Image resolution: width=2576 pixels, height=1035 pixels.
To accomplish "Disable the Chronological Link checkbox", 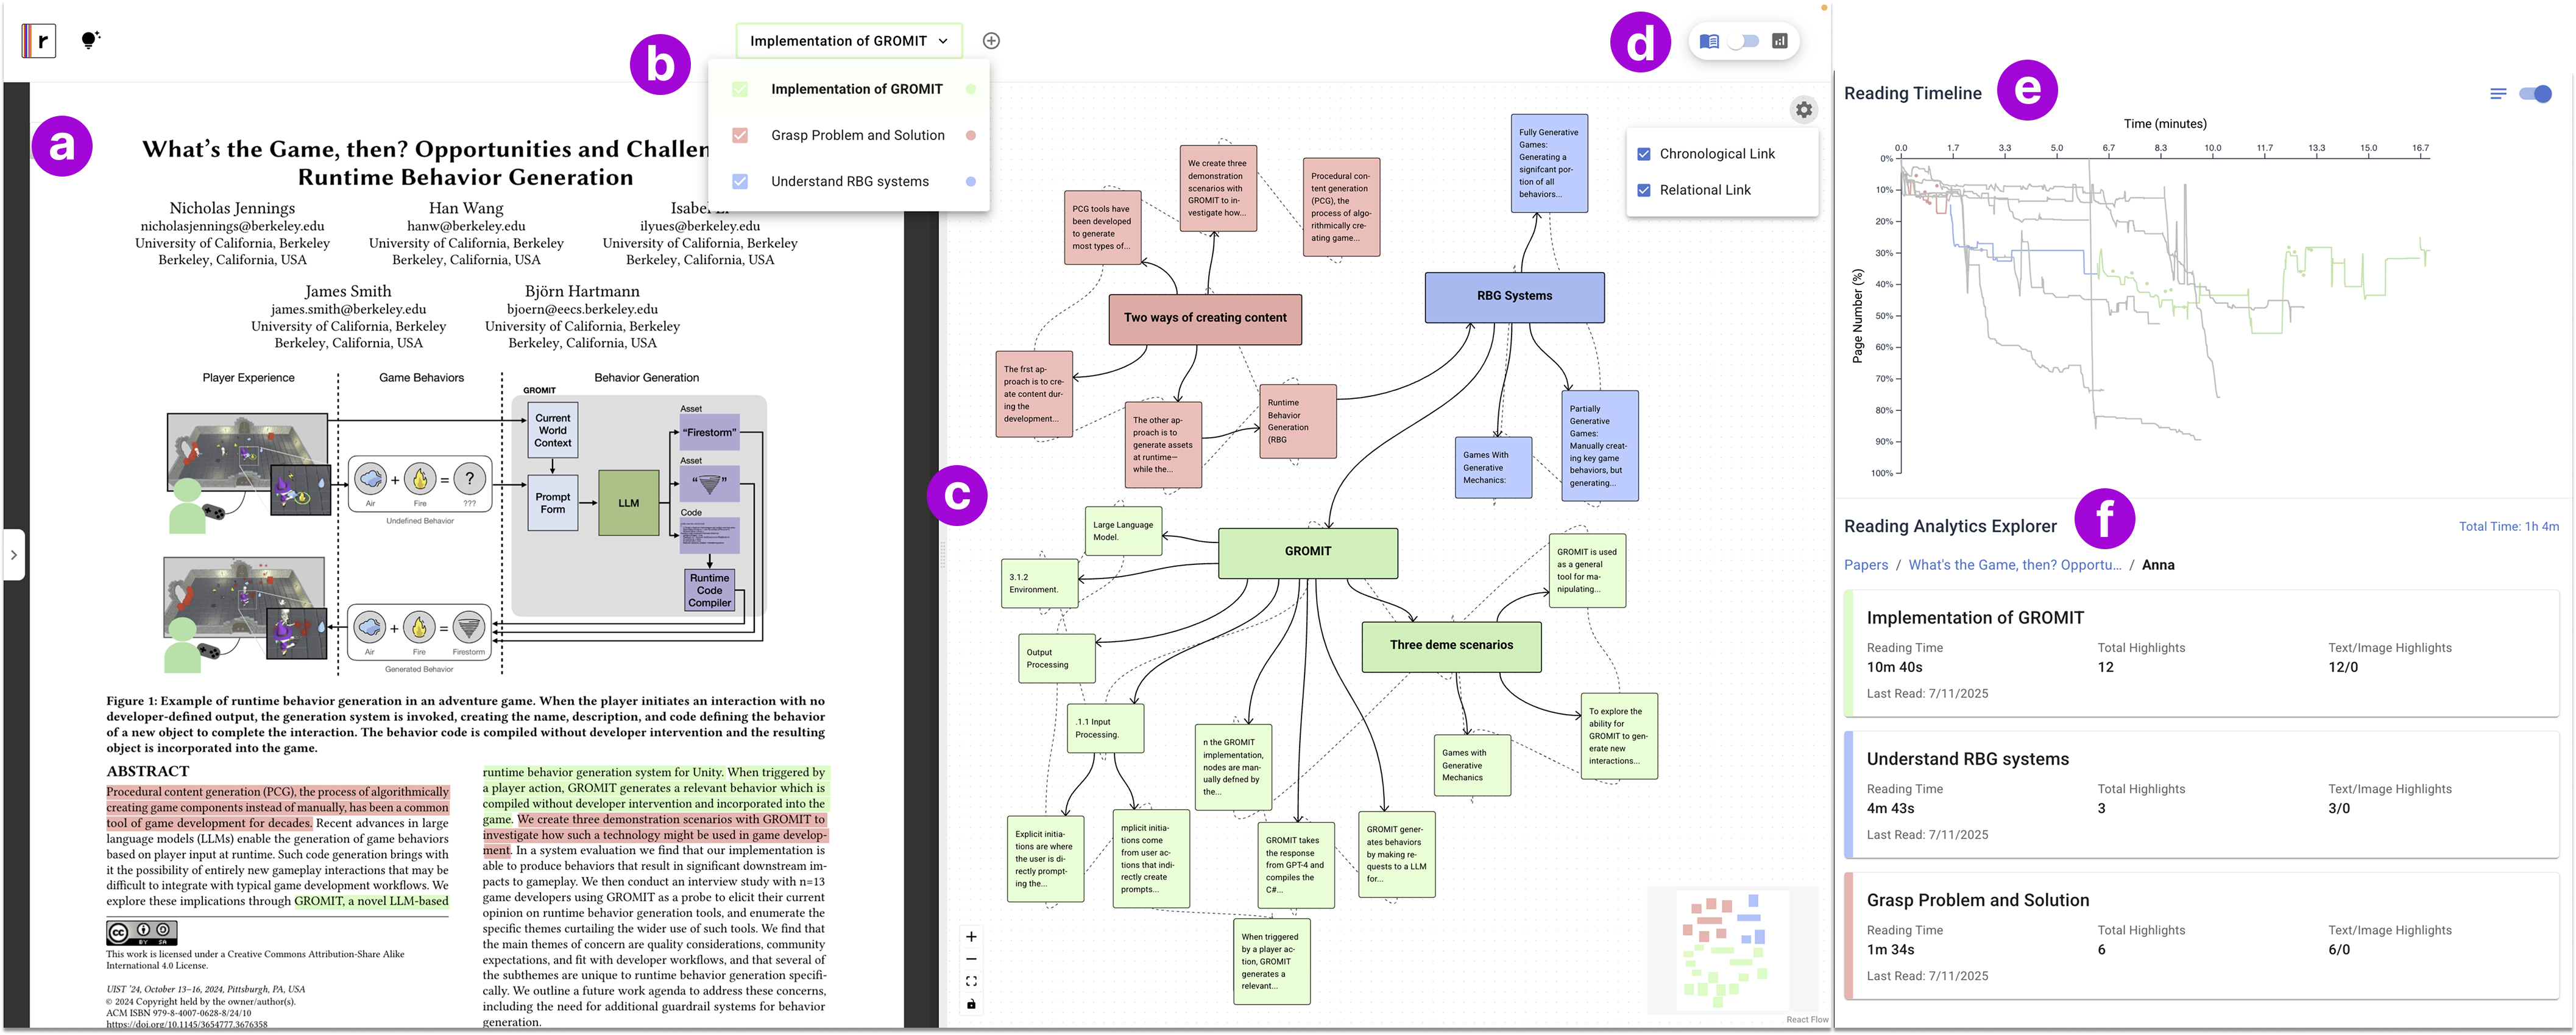I will (1643, 153).
